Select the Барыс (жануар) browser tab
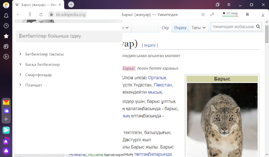Screen dimensions: 269x157 (x=38, y=5)
